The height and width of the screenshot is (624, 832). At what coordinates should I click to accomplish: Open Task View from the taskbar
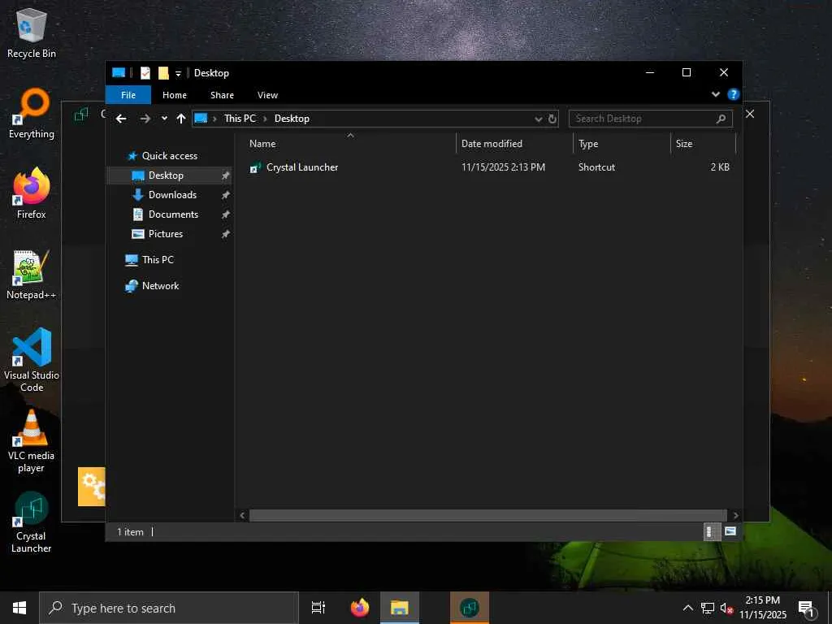(318, 608)
